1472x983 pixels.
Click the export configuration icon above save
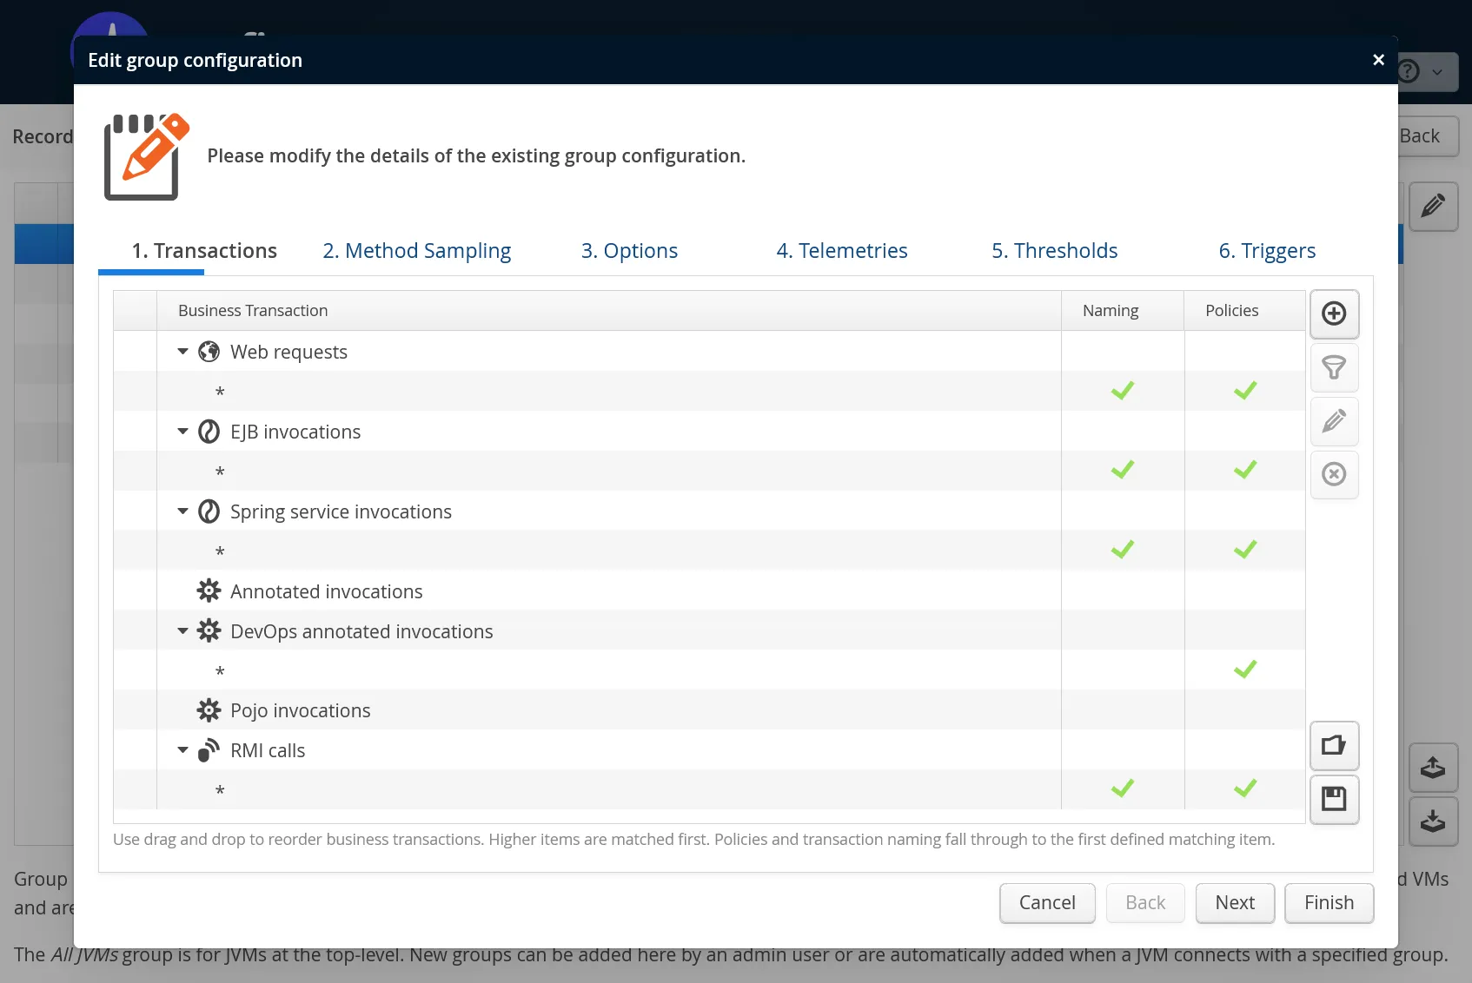(x=1334, y=745)
